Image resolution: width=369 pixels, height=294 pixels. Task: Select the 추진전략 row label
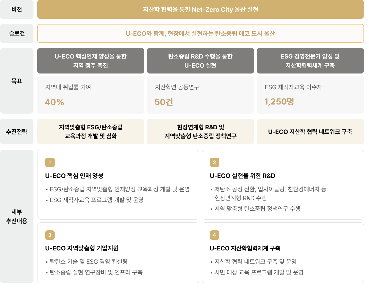[17, 131]
